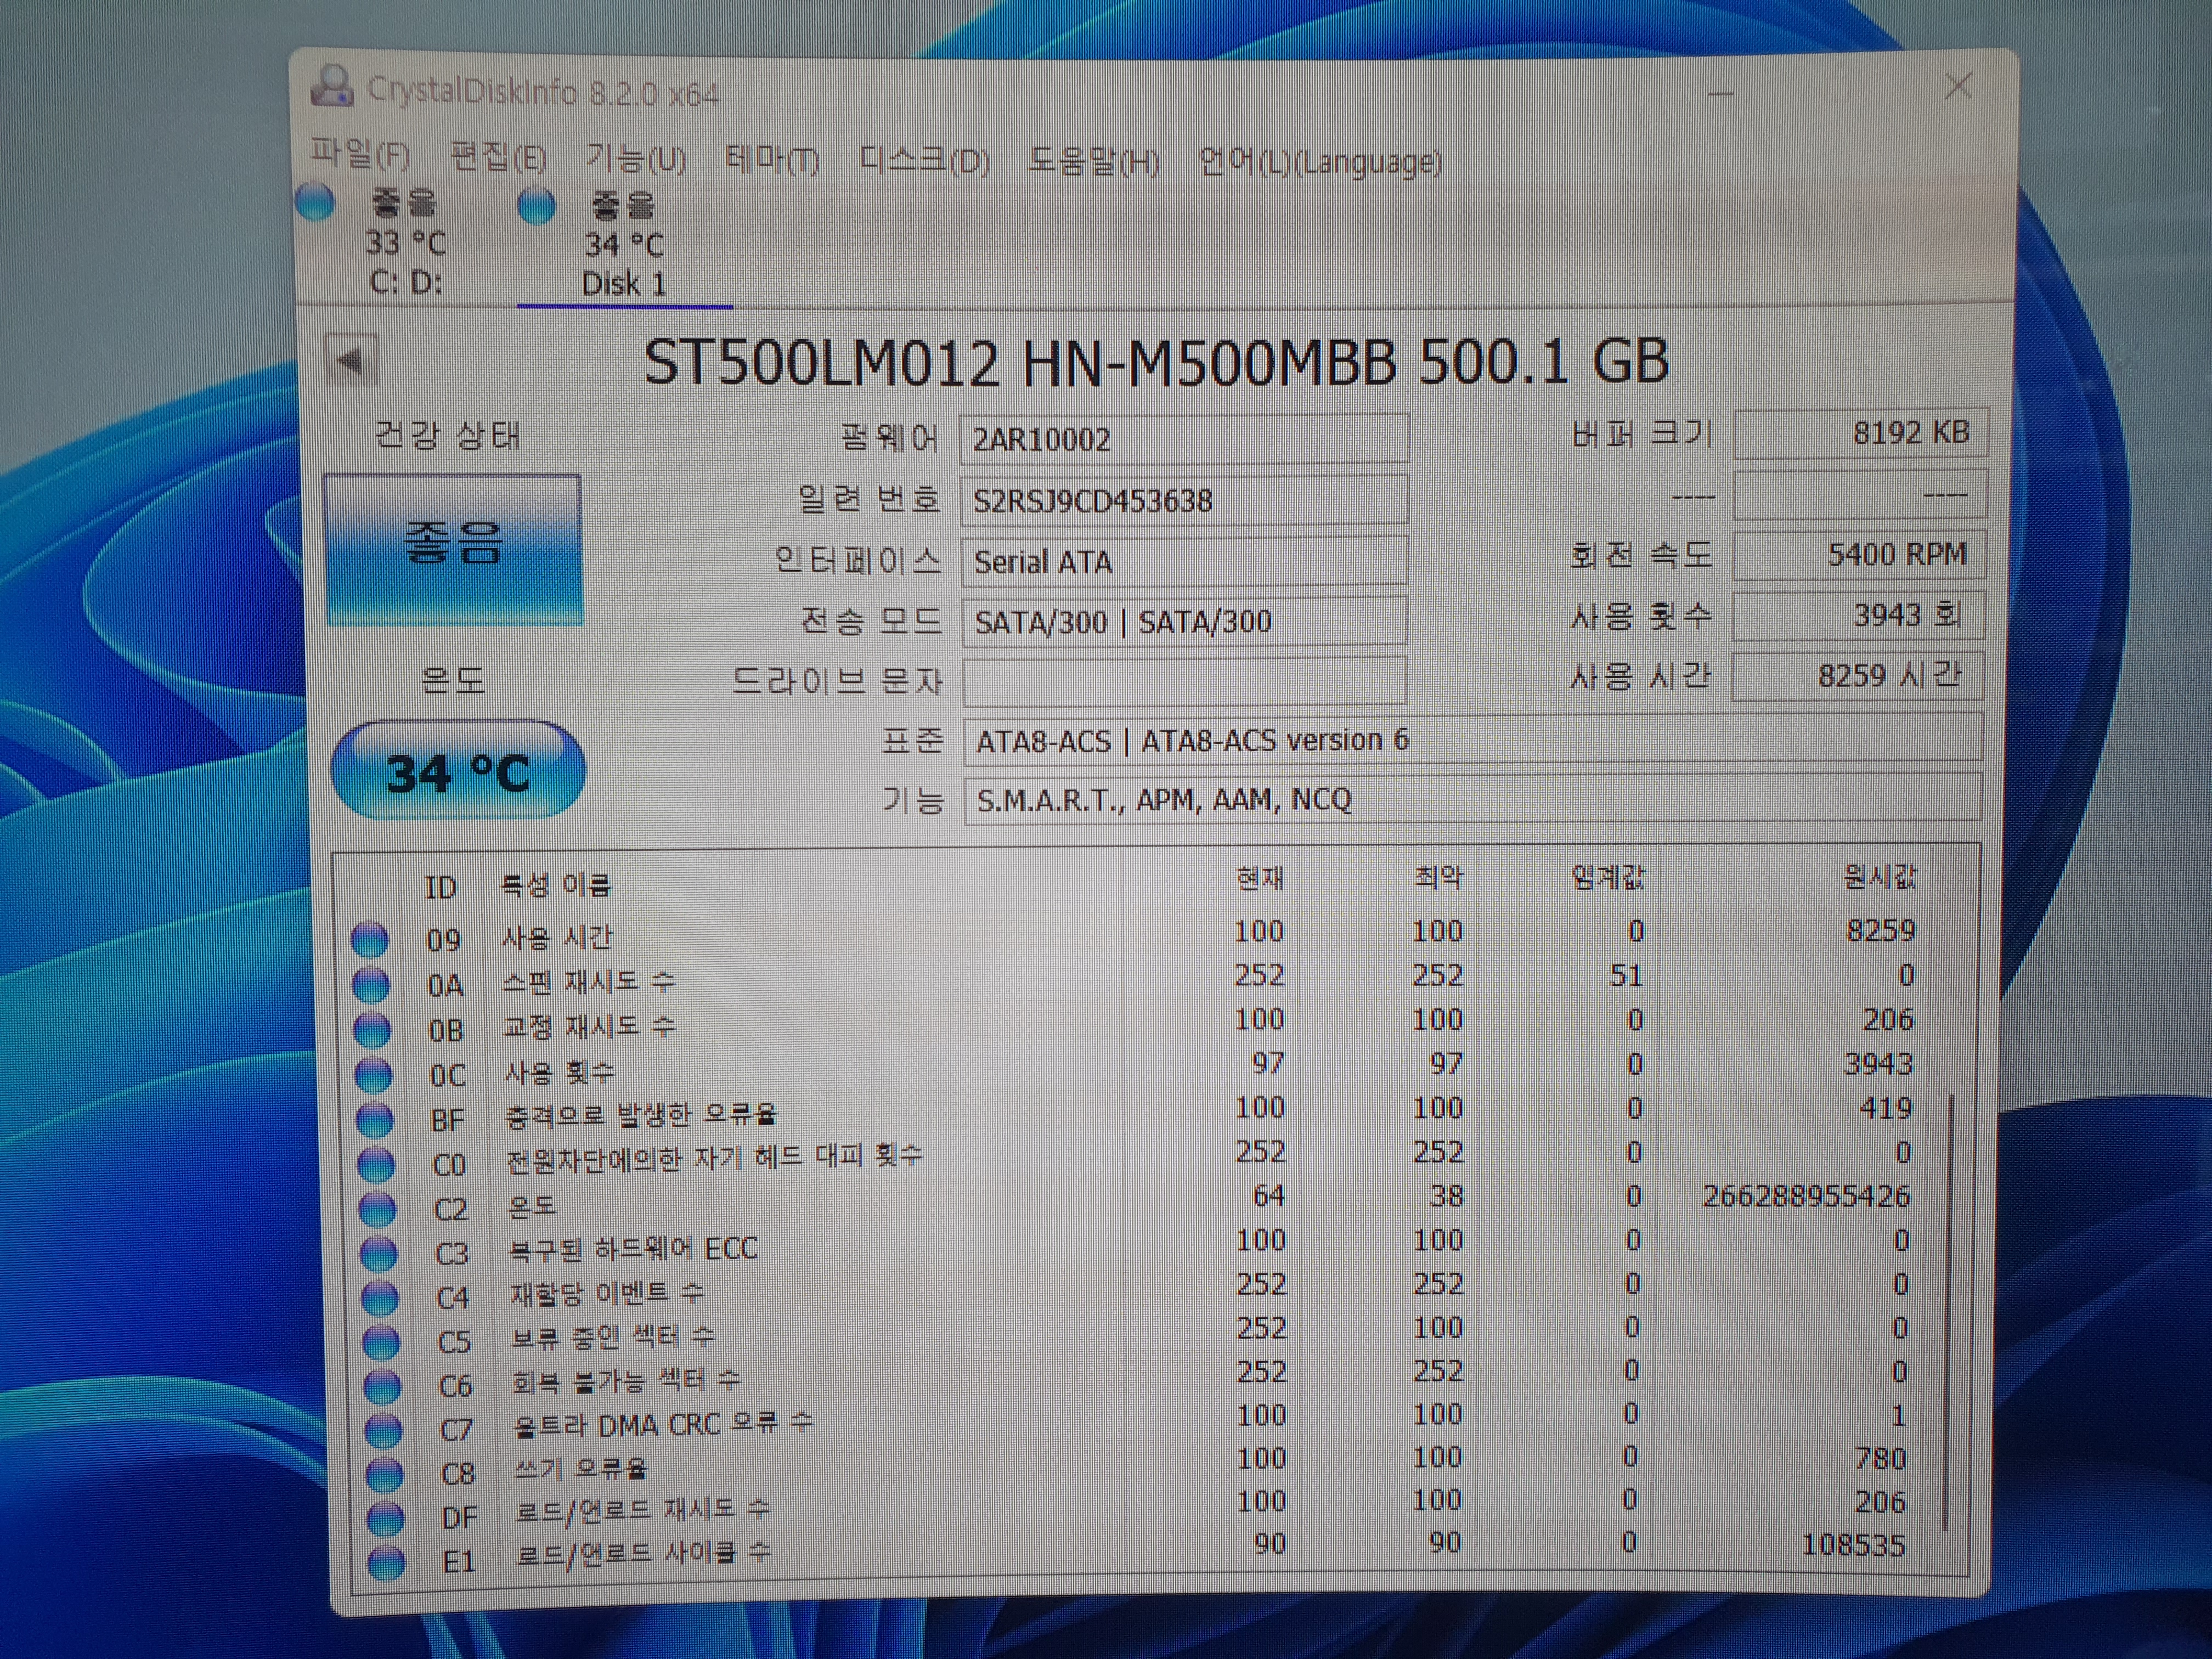Open the 편집(E) menu
Viewport: 2212px width, 1659px height.
pyautogui.click(x=498, y=156)
